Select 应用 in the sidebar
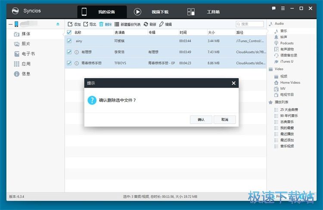The image size is (323, 210). coord(22,64)
